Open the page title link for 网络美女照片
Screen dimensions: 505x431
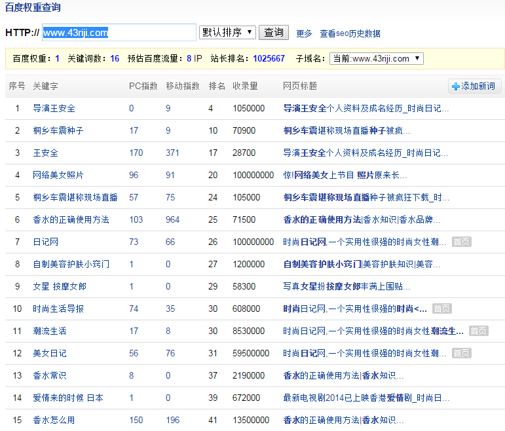coord(345,175)
